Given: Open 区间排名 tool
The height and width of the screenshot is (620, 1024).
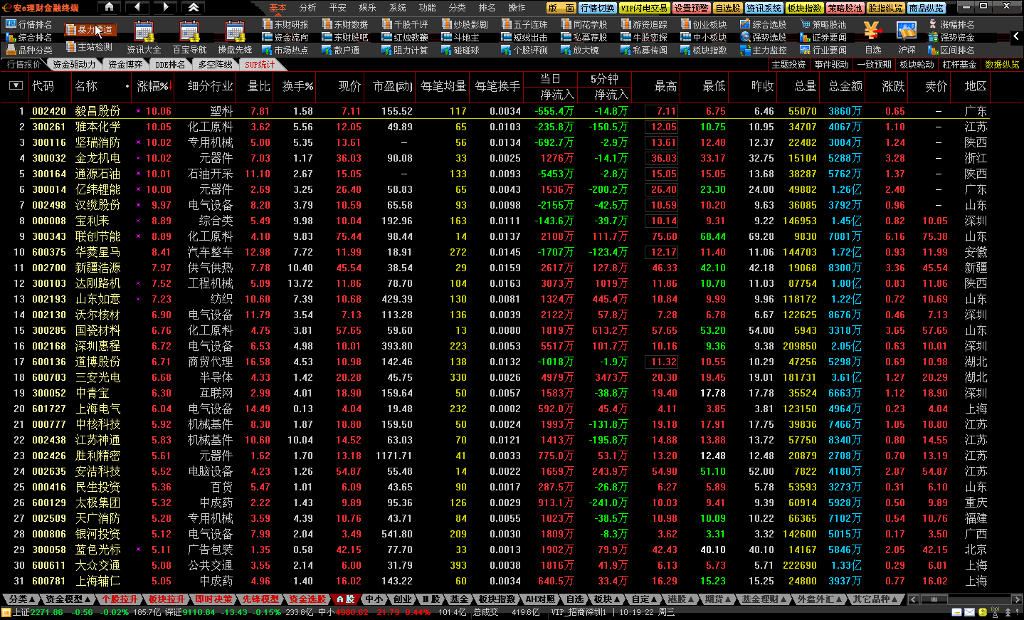Looking at the screenshot, I should (x=951, y=50).
